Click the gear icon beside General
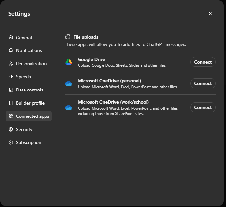Screen dimensions: 226x207 (11, 38)
